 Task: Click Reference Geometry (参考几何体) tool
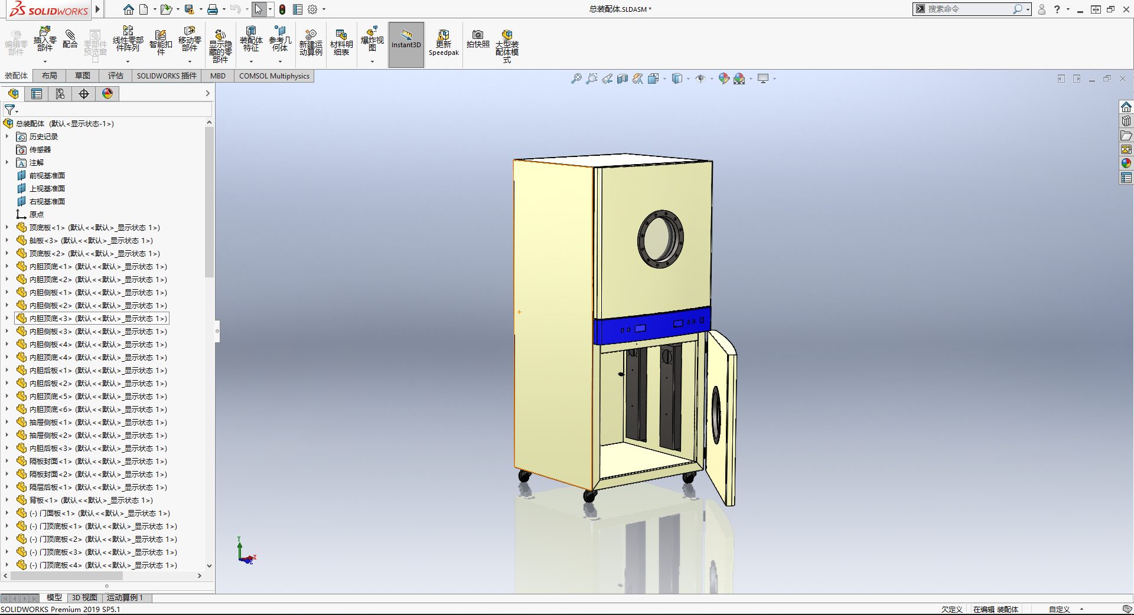(x=280, y=38)
